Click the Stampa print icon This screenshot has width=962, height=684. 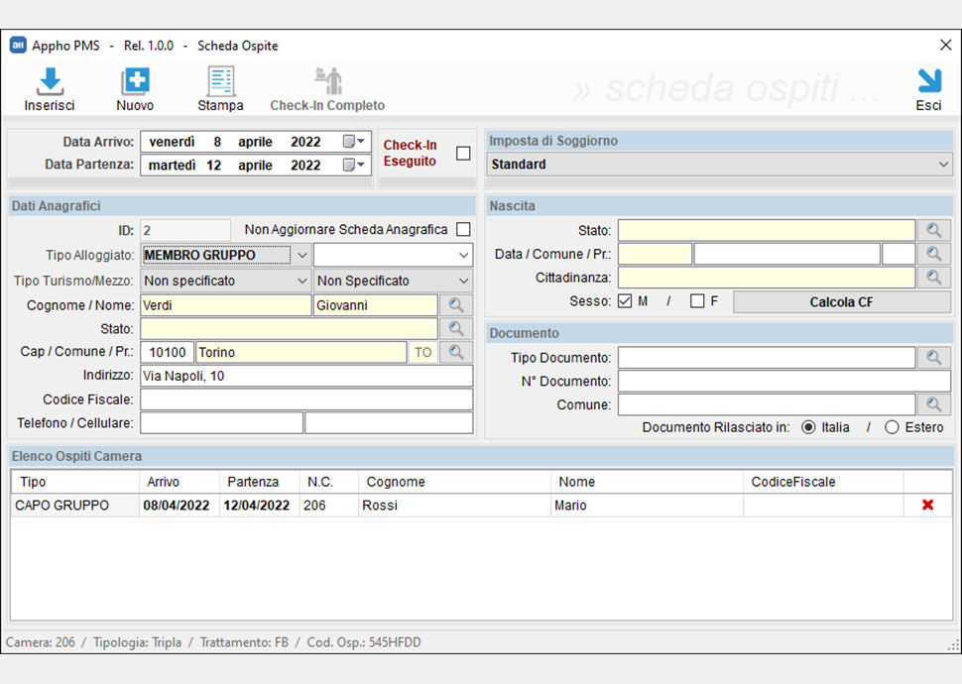[x=220, y=81]
